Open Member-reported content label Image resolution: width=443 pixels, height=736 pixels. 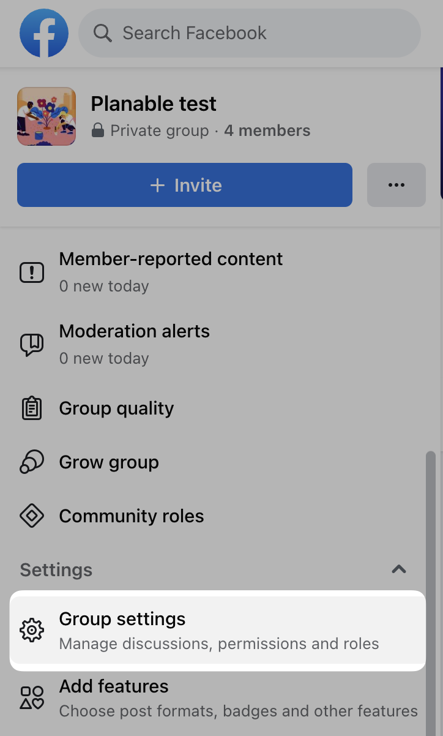tap(171, 259)
